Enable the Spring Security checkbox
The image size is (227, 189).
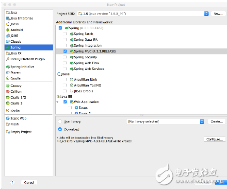tap(65, 57)
